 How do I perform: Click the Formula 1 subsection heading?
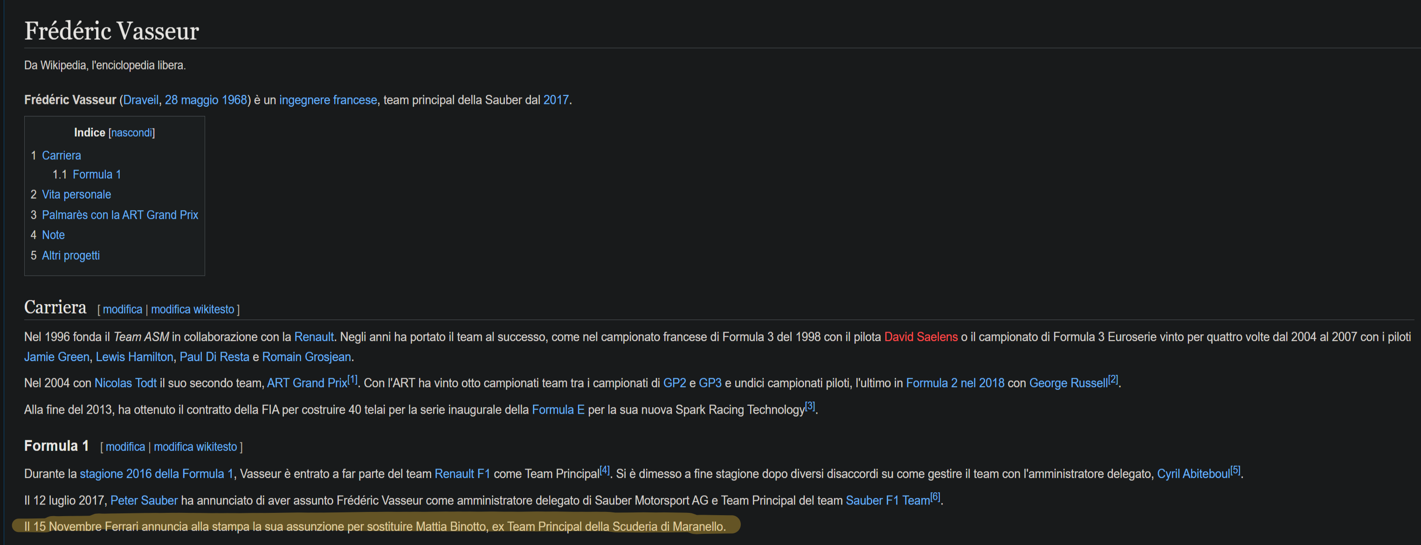(x=56, y=445)
